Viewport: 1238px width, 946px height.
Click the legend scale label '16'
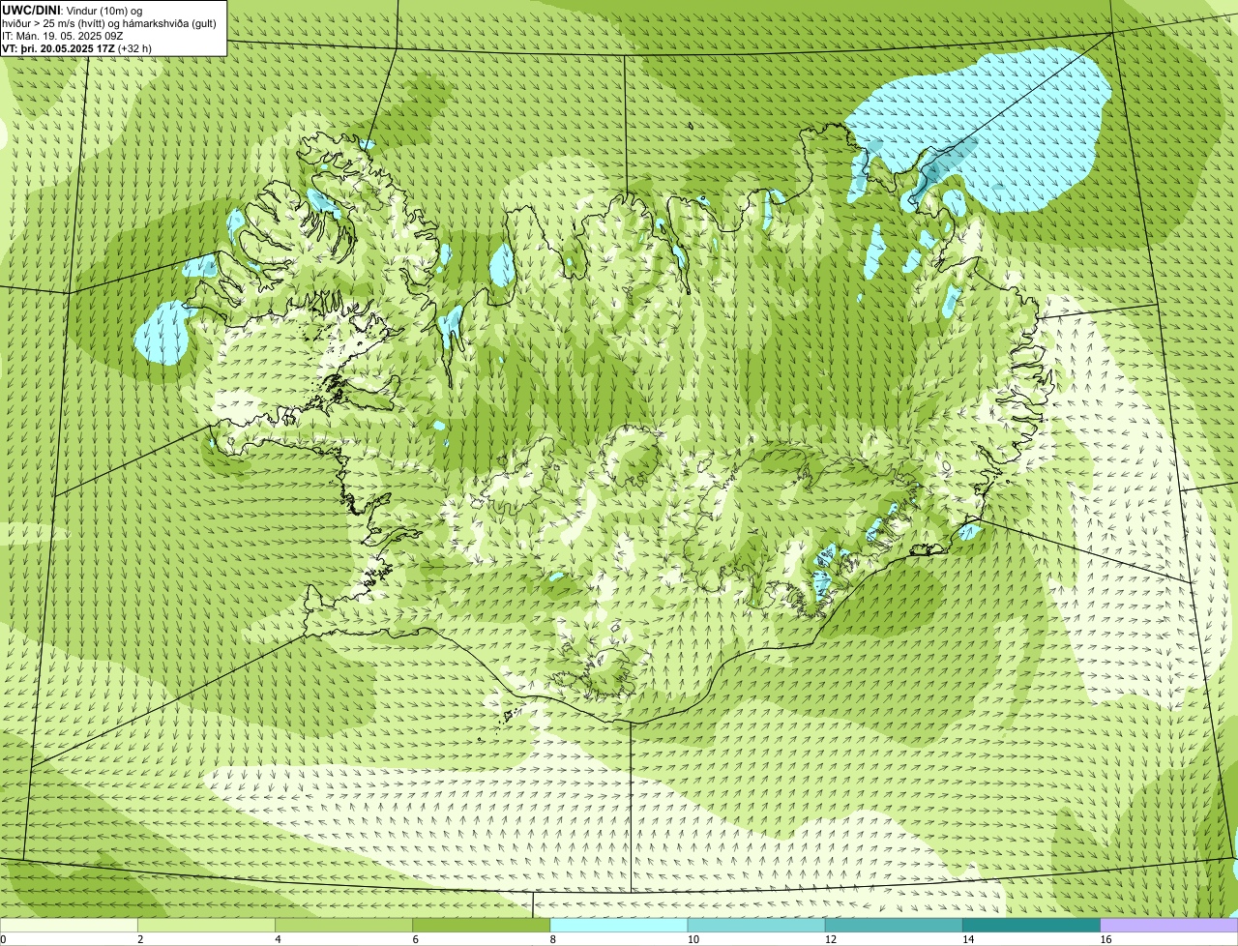click(1105, 939)
